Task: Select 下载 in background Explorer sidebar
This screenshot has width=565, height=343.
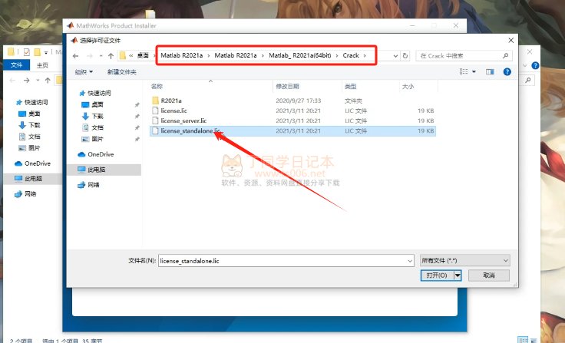Action: [29, 125]
